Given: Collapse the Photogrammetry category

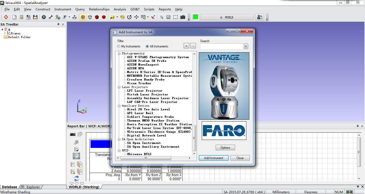Looking at the screenshot, I should (x=119, y=54).
